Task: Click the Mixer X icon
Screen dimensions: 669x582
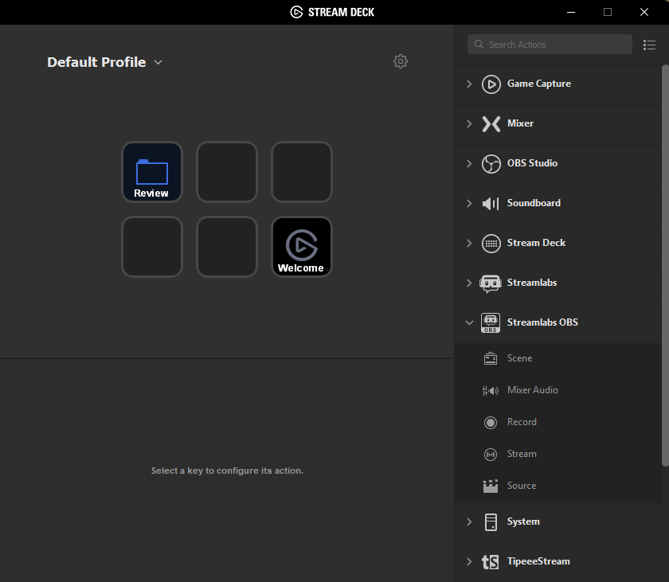Action: (x=491, y=124)
